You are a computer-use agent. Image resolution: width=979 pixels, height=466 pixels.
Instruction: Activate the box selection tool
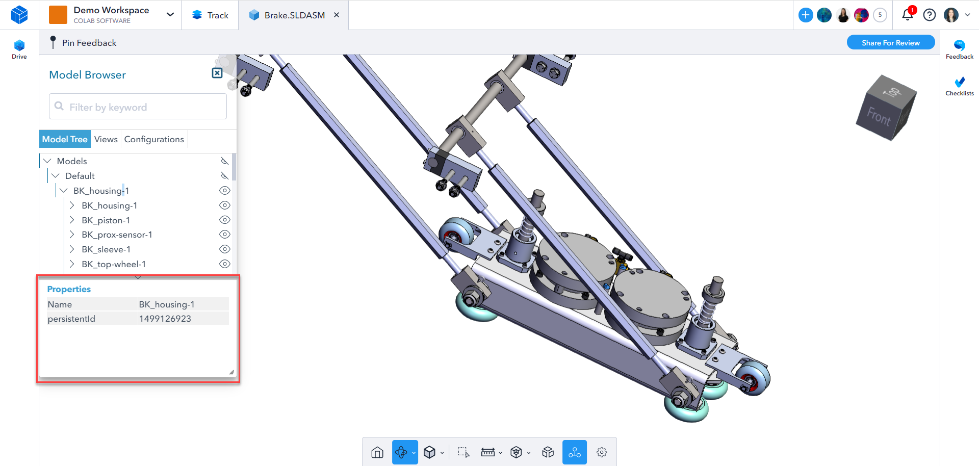[463, 452]
